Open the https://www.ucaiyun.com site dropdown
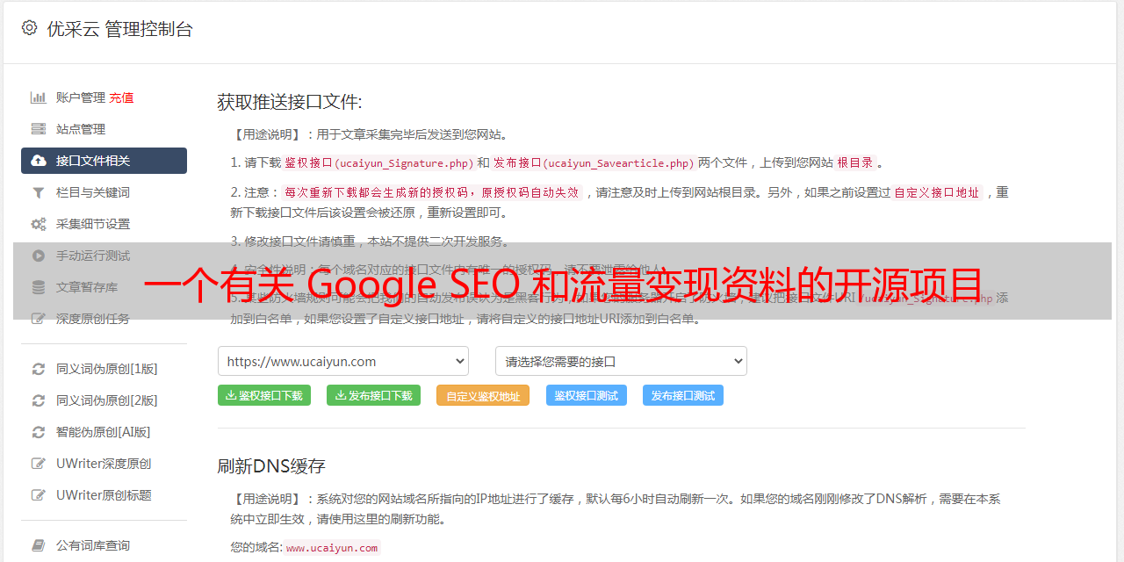Viewport: 1124px width, 562px height. (x=343, y=361)
